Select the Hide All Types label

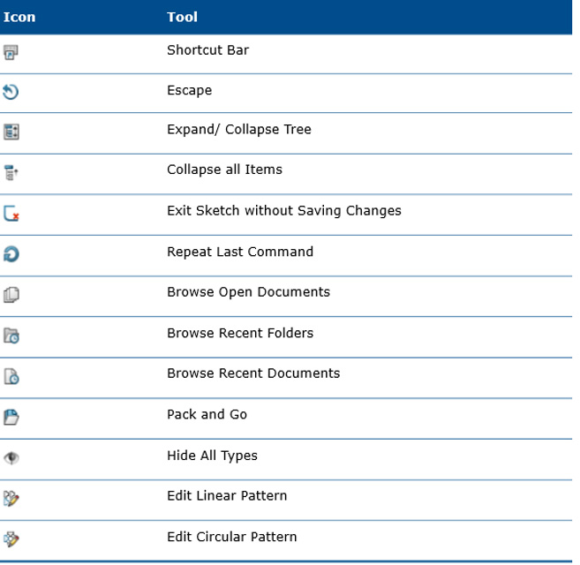pos(212,456)
